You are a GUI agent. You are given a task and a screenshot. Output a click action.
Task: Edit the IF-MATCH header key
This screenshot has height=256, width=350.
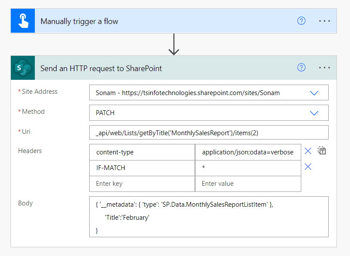pyautogui.click(x=142, y=168)
